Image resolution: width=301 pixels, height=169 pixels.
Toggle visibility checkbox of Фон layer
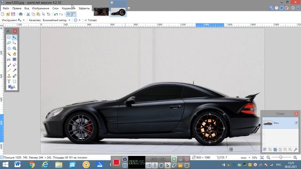point(296,123)
